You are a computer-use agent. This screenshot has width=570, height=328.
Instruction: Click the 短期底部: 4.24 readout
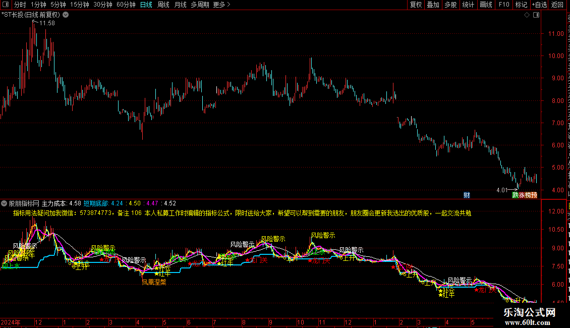[103, 204]
